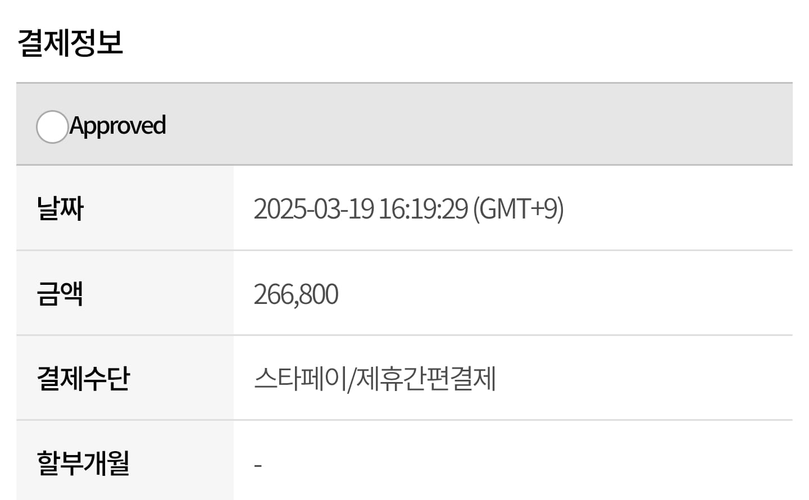Click empty space right of 제휴간편결제
Screen dimensions: 809x500
click(640, 378)
